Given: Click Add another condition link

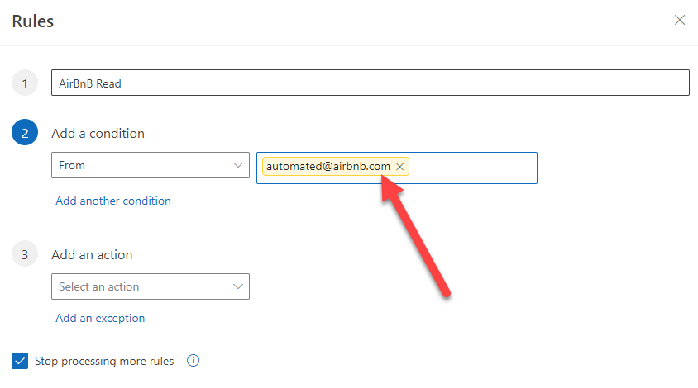Looking at the screenshot, I should click(113, 201).
